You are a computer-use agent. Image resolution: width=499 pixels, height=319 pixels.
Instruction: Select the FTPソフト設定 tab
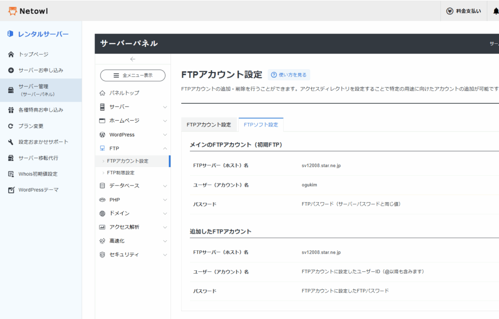tap(261, 125)
